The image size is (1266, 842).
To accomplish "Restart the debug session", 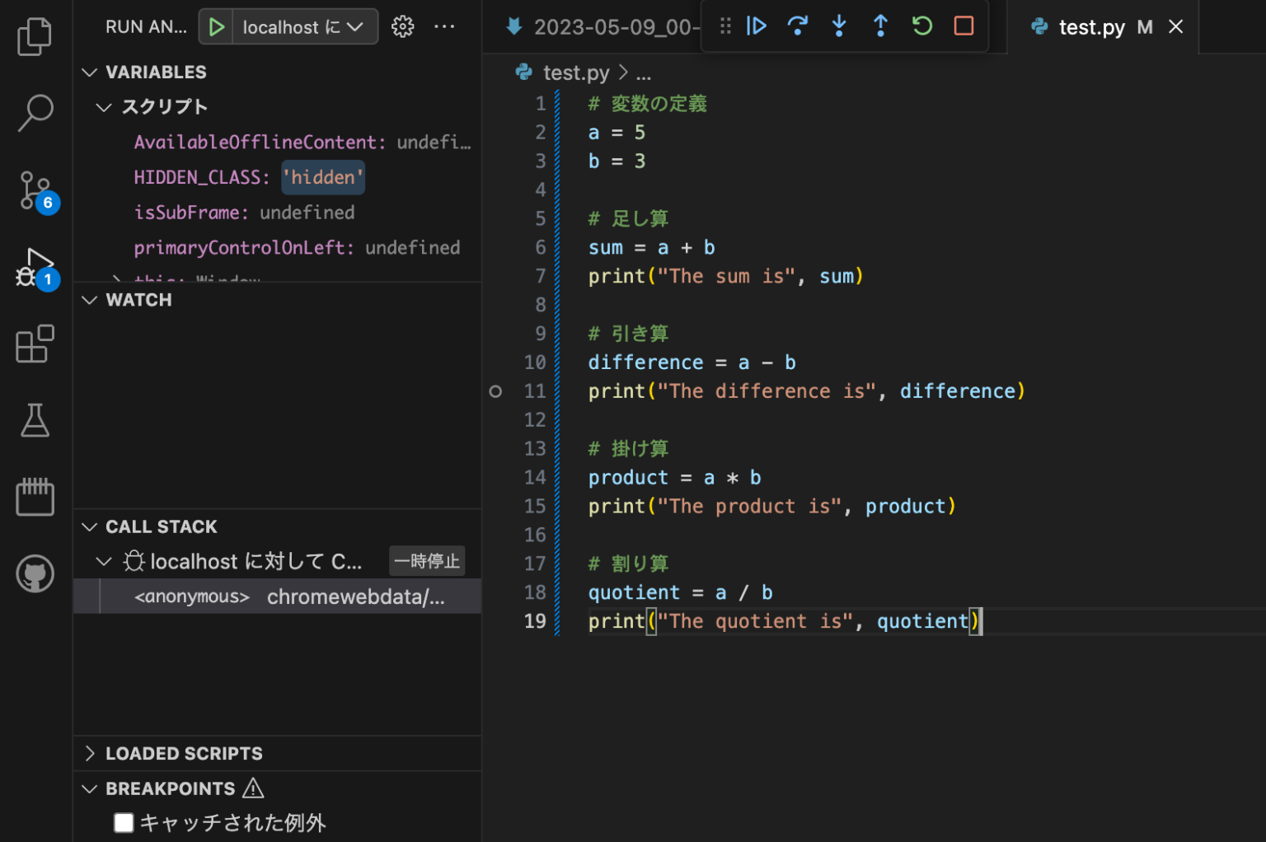I will [x=921, y=26].
